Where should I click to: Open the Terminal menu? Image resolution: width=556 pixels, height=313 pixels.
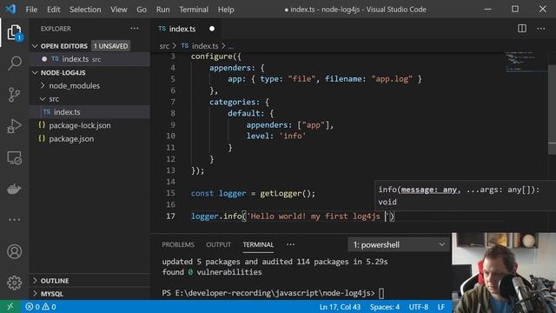pyautogui.click(x=194, y=10)
